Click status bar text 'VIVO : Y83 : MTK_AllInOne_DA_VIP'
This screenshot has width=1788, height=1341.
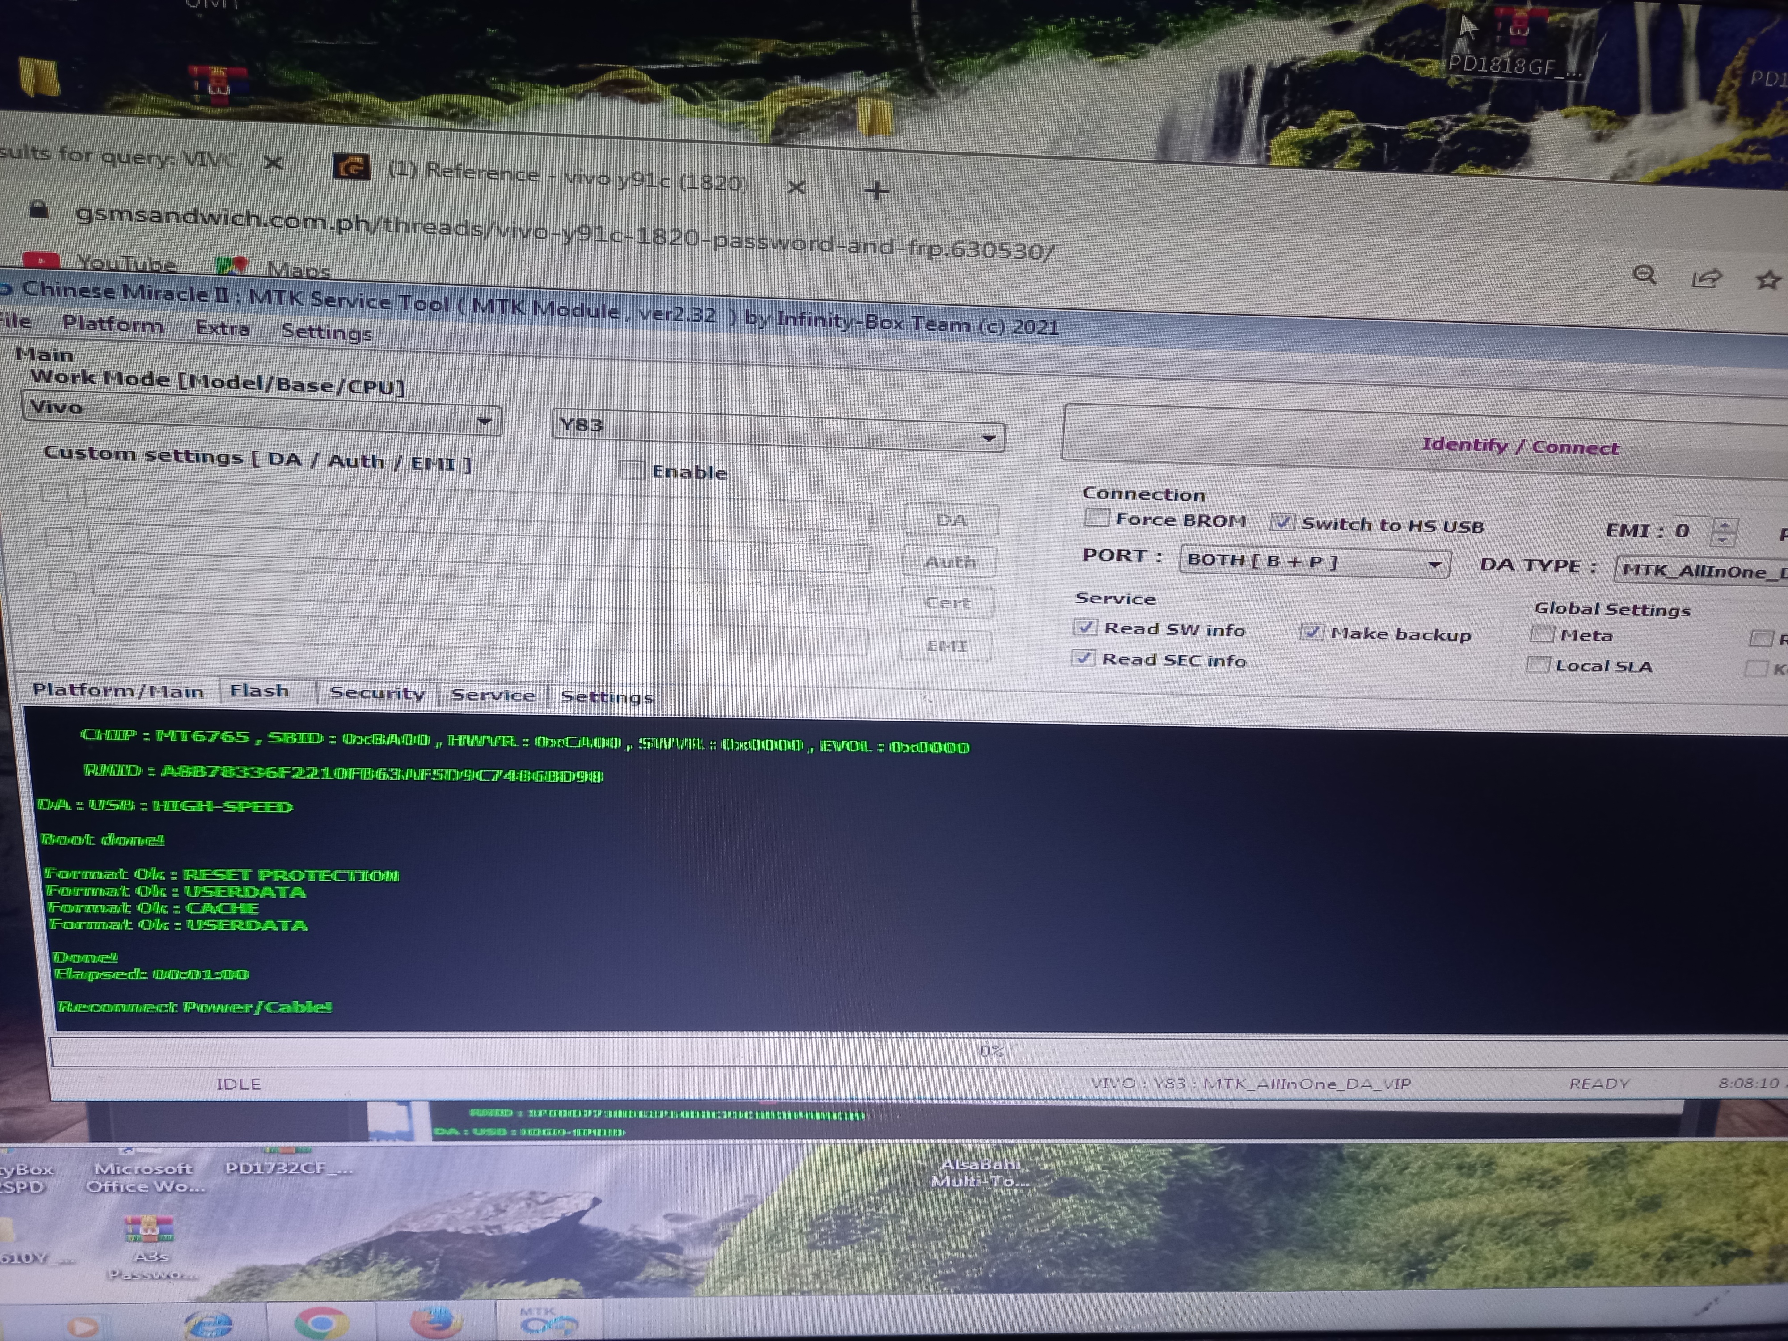pos(1250,1083)
